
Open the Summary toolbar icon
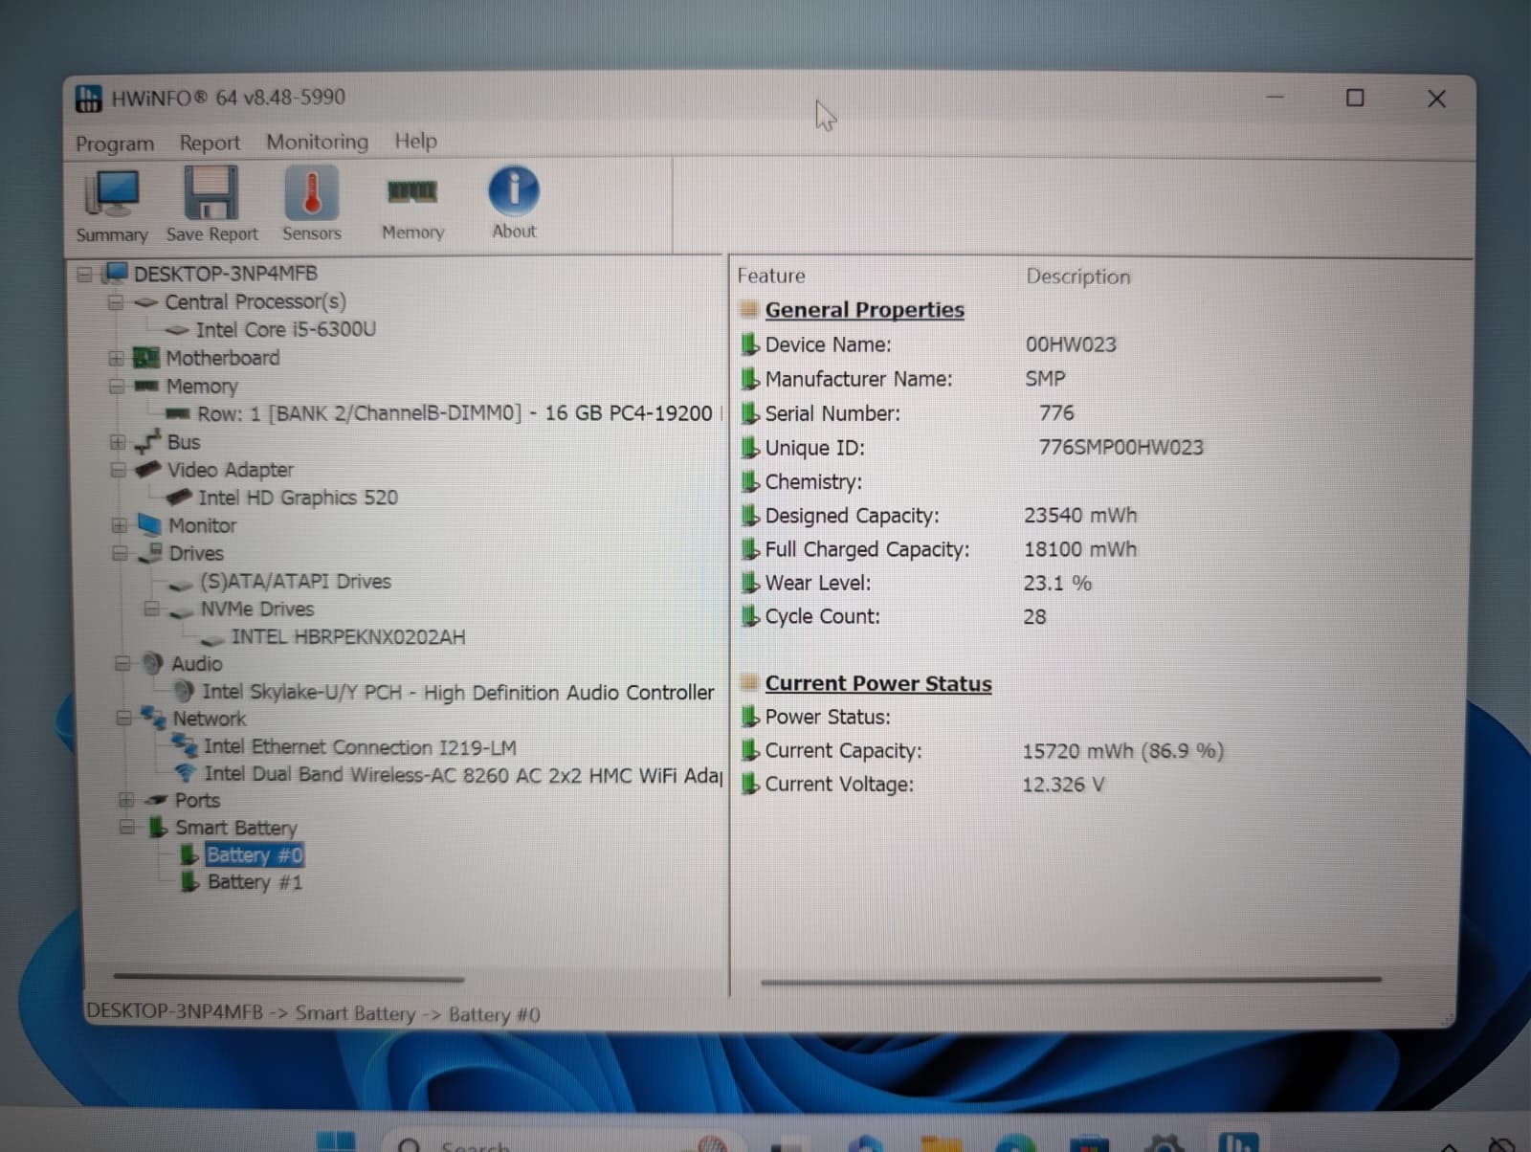113,194
